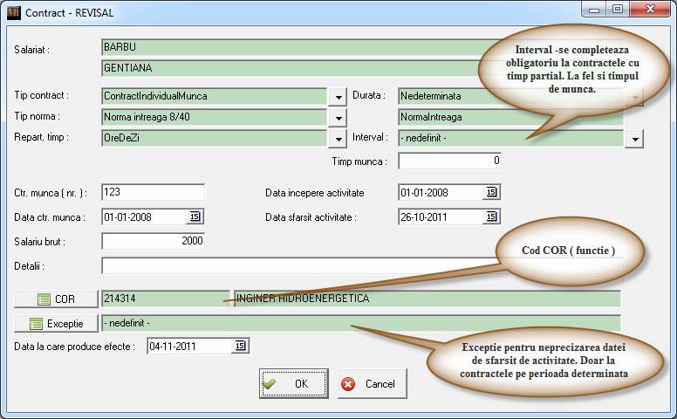
Task: Expand the Interval dropdown arrow
Action: click(x=634, y=139)
